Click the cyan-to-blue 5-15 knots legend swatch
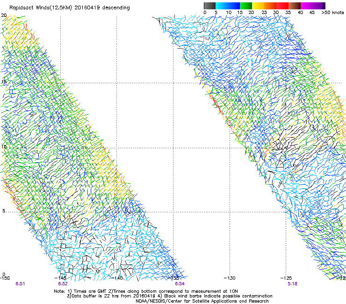This screenshot has width=346, height=304. click(228, 6)
